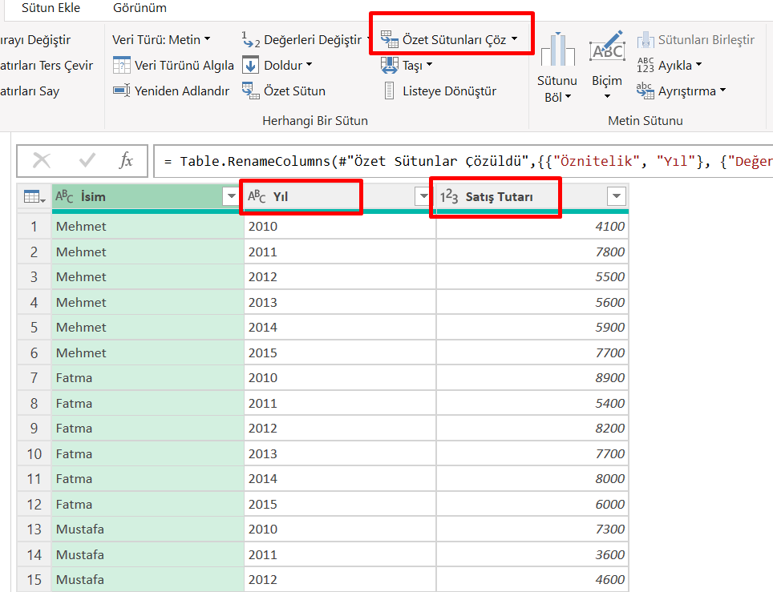Click the Listeye Dönüştür icon

(x=389, y=91)
